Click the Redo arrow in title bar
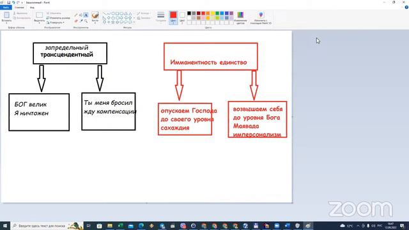Image resolution: width=409 pixels, height=230 pixels. [18, 3]
